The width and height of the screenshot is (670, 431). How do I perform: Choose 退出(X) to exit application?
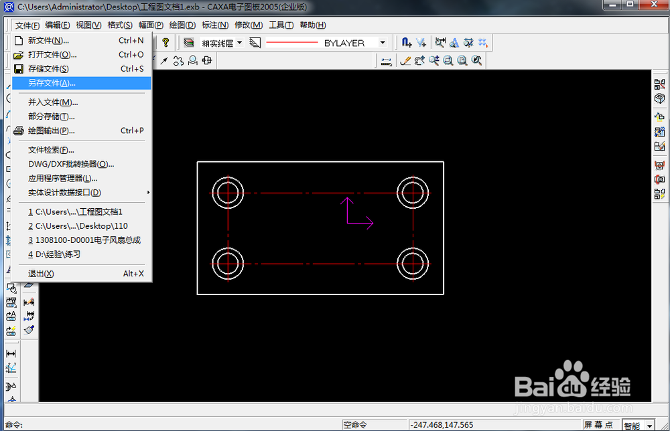click(82, 274)
